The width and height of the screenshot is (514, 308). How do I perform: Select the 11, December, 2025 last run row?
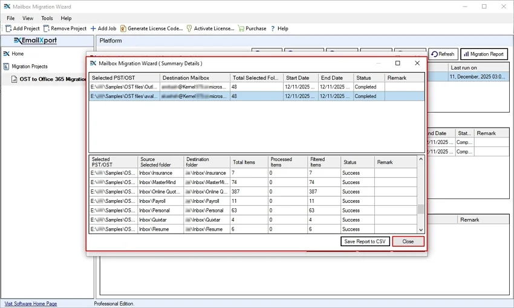(x=478, y=77)
